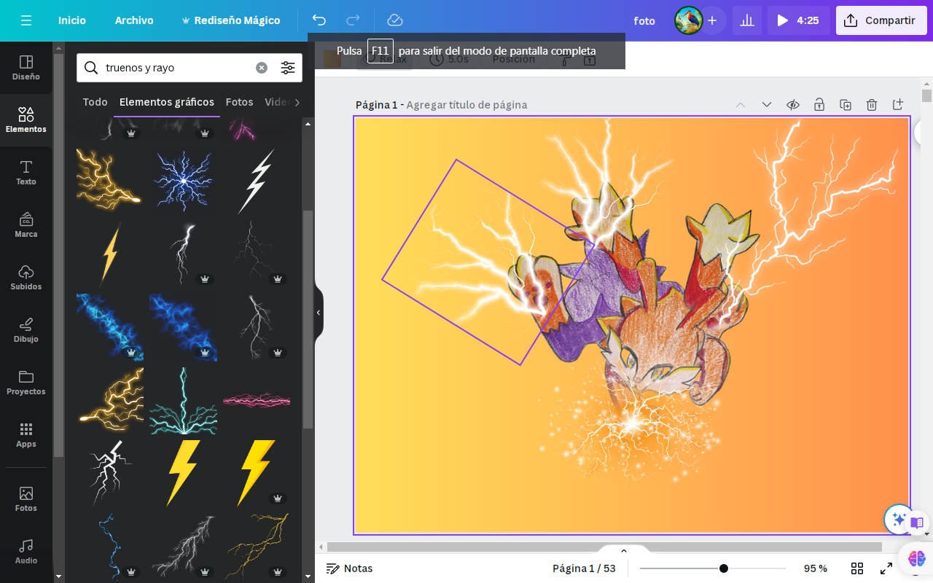933x583 pixels.
Task: Open the Fotos sidebar panel
Action: 26,499
